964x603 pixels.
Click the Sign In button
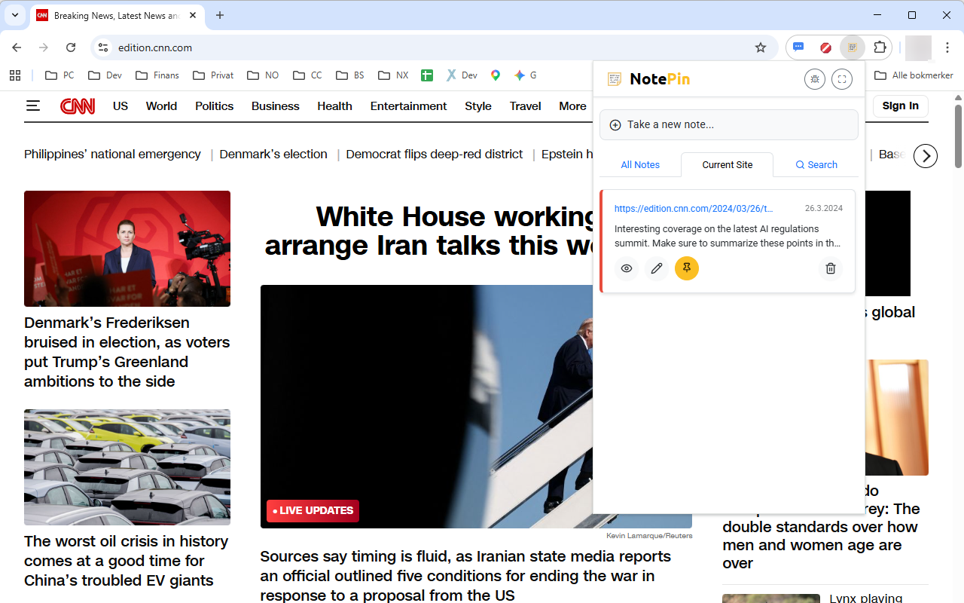(900, 106)
